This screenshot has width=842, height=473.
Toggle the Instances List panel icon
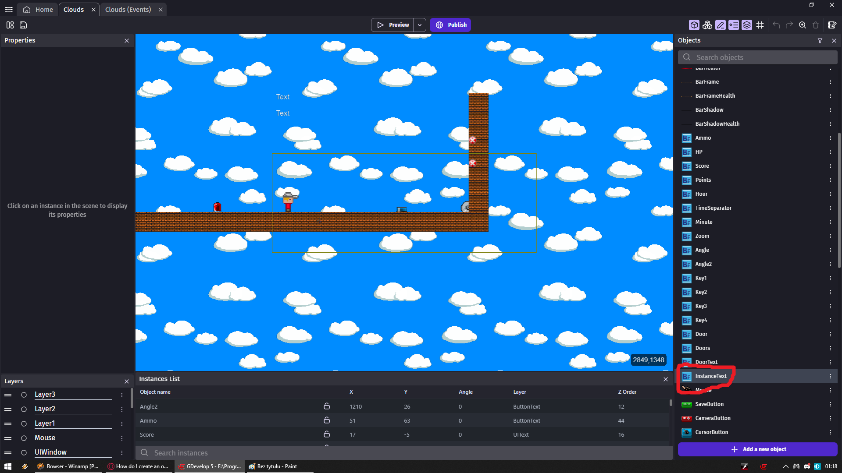coord(734,25)
